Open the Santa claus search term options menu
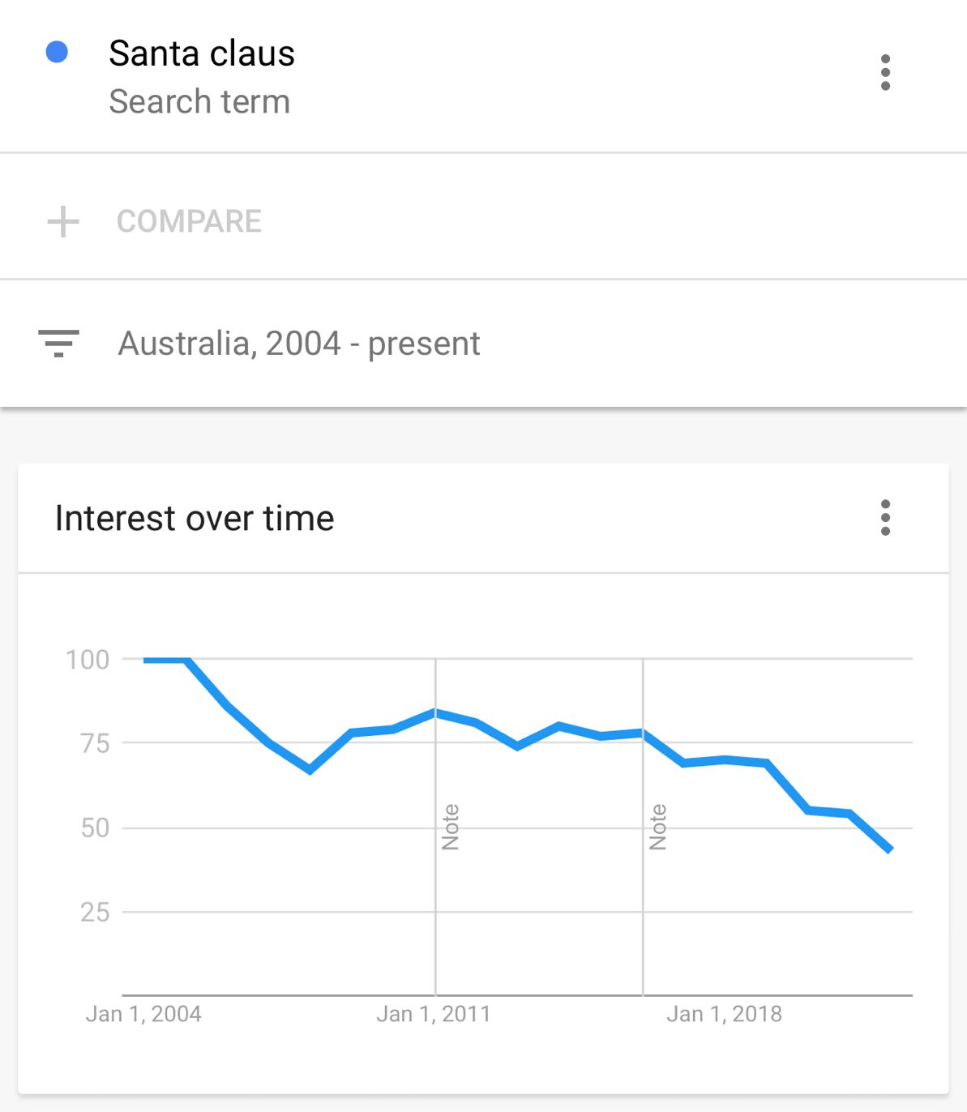Image resolution: width=967 pixels, height=1112 pixels. pyautogui.click(x=885, y=73)
